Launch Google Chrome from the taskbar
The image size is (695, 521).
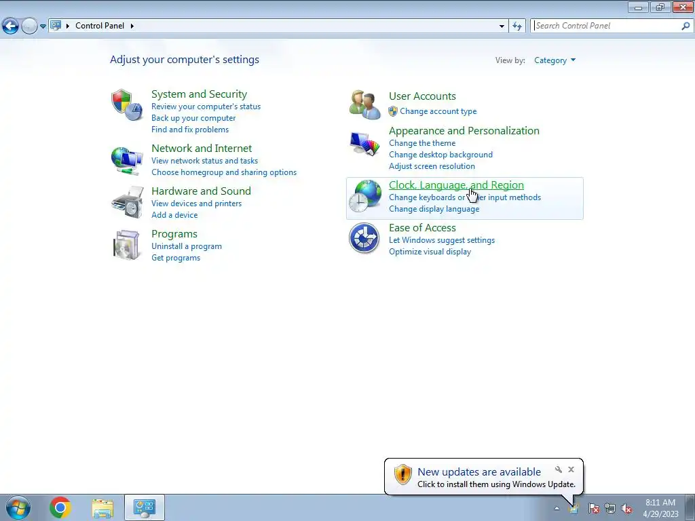point(60,507)
